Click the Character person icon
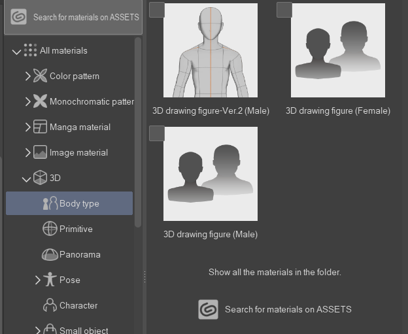The image size is (408, 334). coord(50,305)
